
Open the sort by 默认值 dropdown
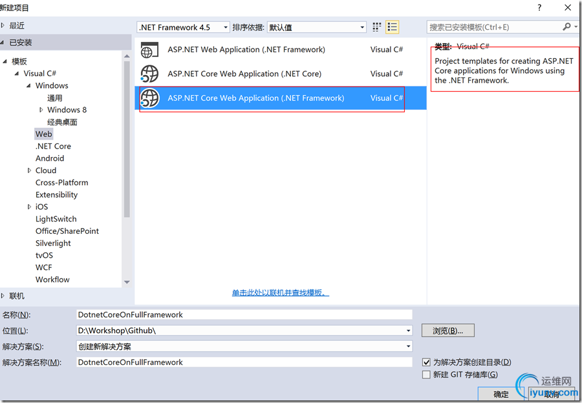(316, 27)
